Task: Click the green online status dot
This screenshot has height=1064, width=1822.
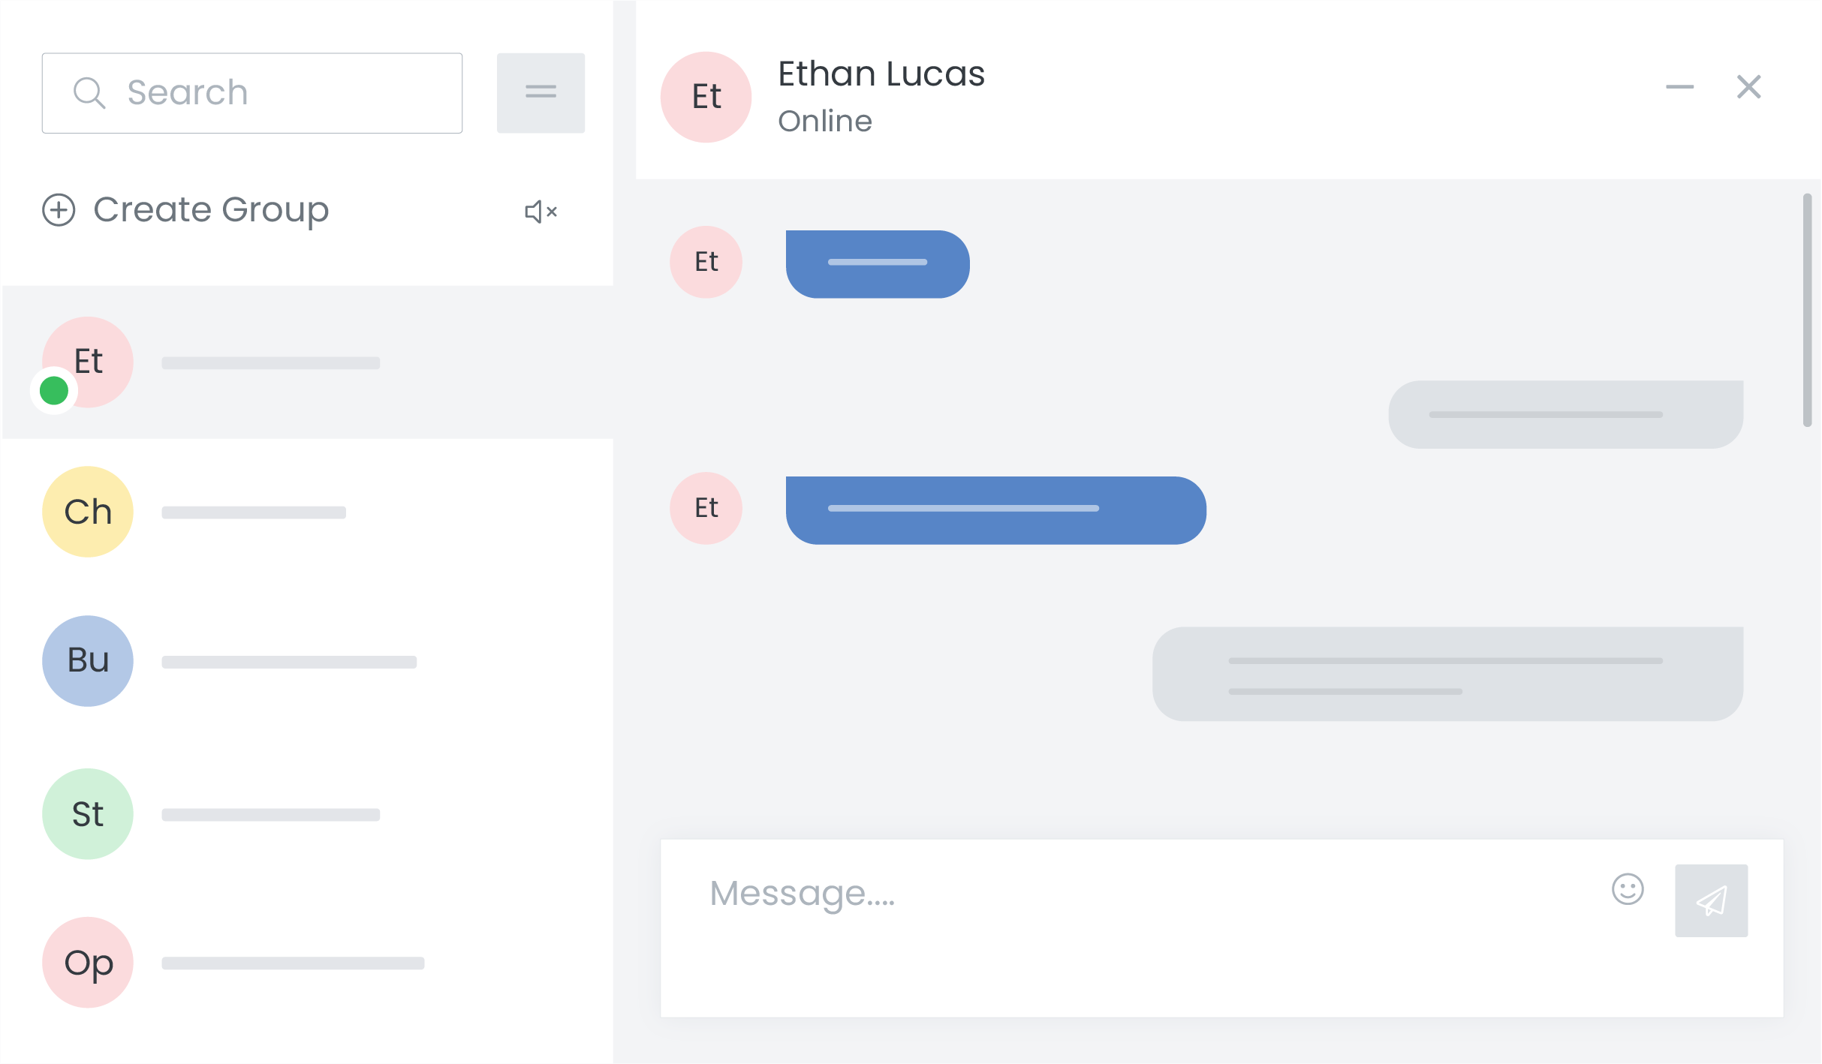Action: tap(54, 391)
